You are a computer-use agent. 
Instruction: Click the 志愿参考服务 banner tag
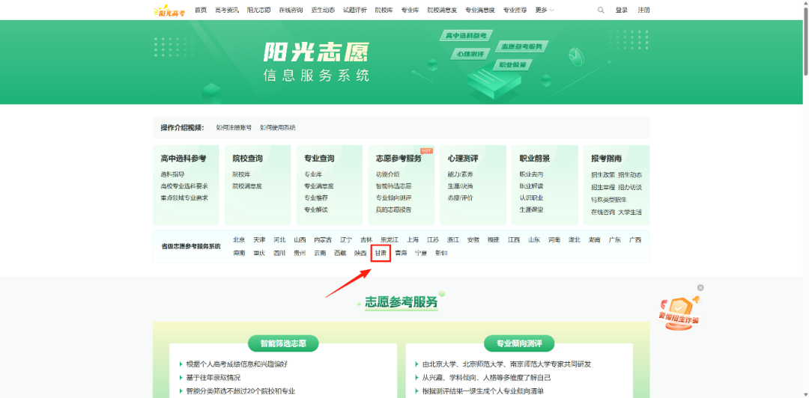coord(521,46)
